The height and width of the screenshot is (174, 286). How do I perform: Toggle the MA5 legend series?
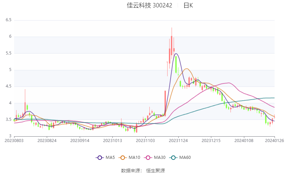pyautogui.click(x=105, y=158)
